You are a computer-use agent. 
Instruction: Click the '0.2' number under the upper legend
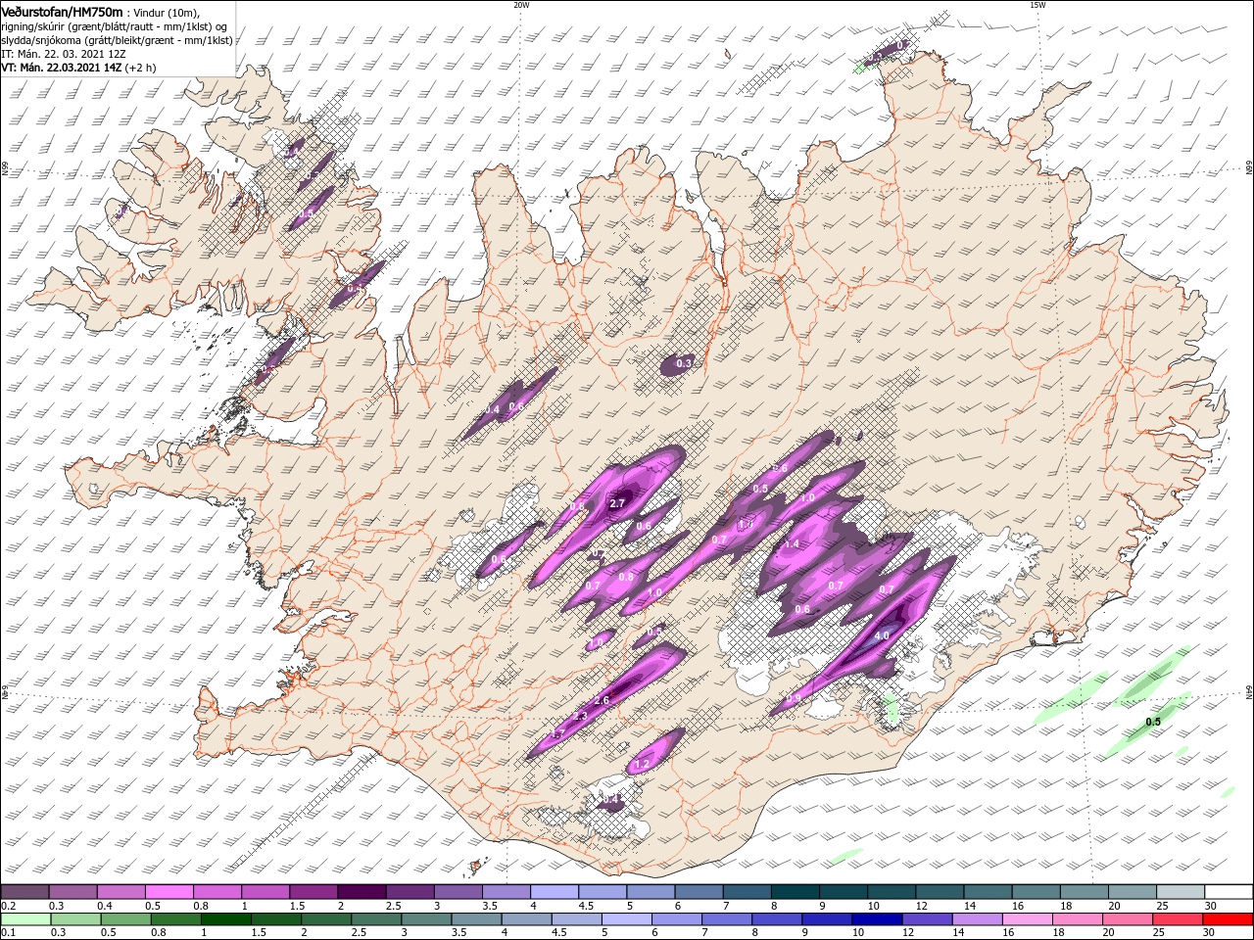point(7,906)
